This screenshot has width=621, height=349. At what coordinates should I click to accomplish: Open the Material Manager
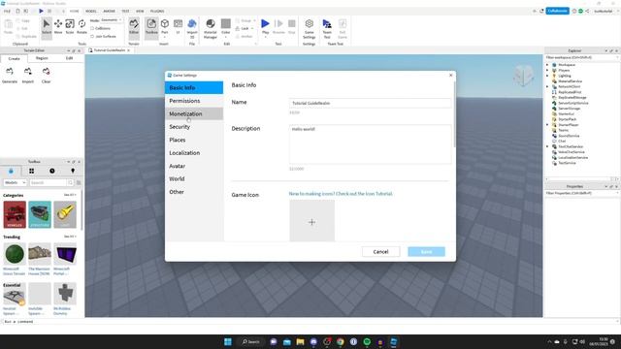coord(211,28)
